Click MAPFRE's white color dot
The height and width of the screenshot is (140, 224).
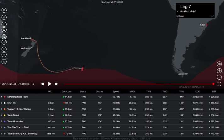tap(5, 103)
